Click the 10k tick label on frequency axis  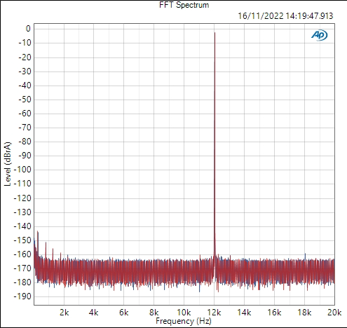pyautogui.click(x=184, y=313)
